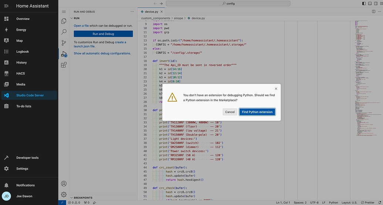Click Find Python extension button

(x=257, y=112)
